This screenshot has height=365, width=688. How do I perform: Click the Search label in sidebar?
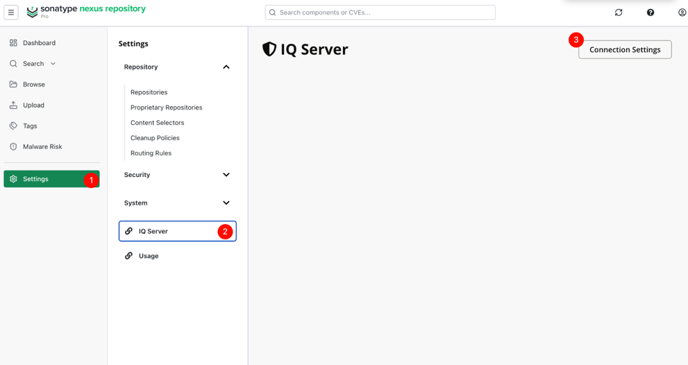pyautogui.click(x=33, y=64)
